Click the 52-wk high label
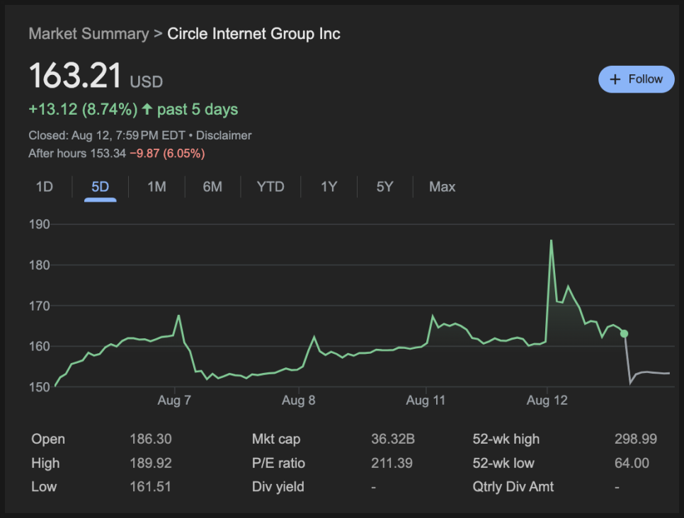Viewport: 684px width, 518px height. pos(506,439)
